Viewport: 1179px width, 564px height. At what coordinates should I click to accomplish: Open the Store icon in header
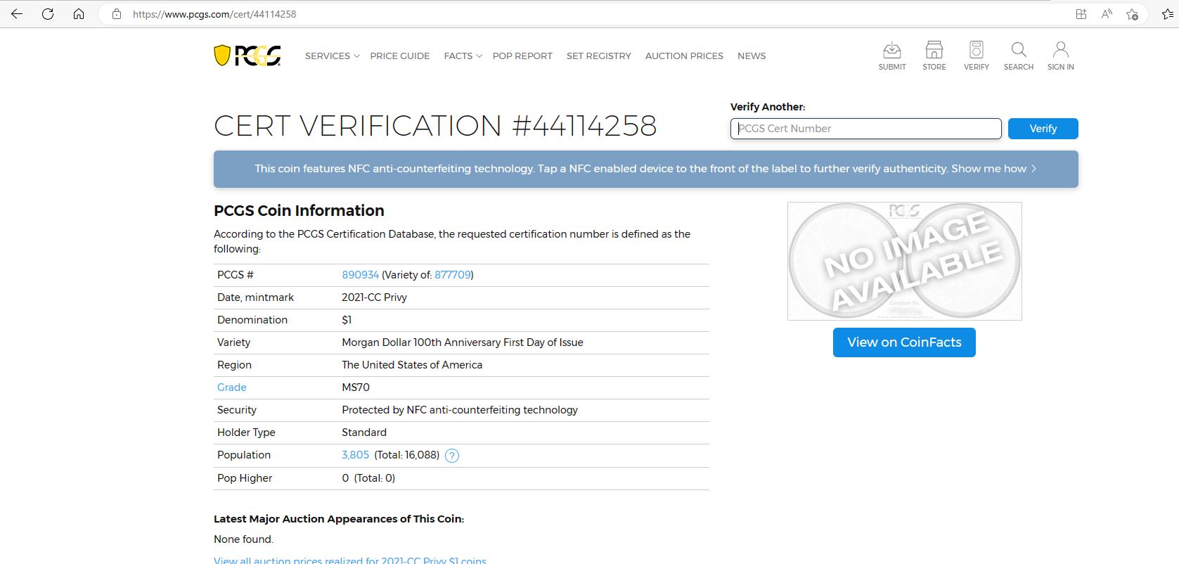pos(934,56)
